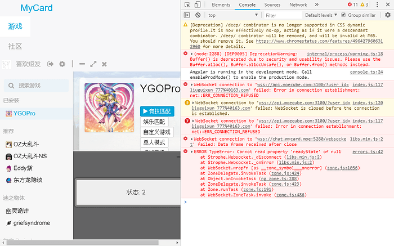Click the 迷之物体 section heading
The height and width of the screenshot is (246, 394).
pyautogui.click(x=14, y=198)
